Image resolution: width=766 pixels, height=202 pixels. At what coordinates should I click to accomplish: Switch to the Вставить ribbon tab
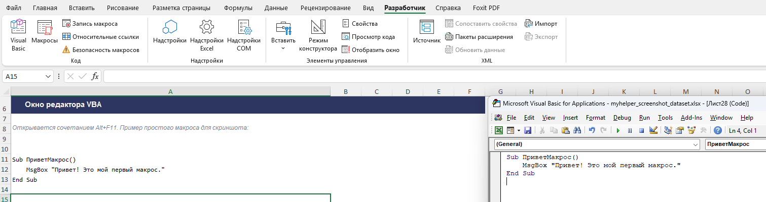pyautogui.click(x=82, y=8)
